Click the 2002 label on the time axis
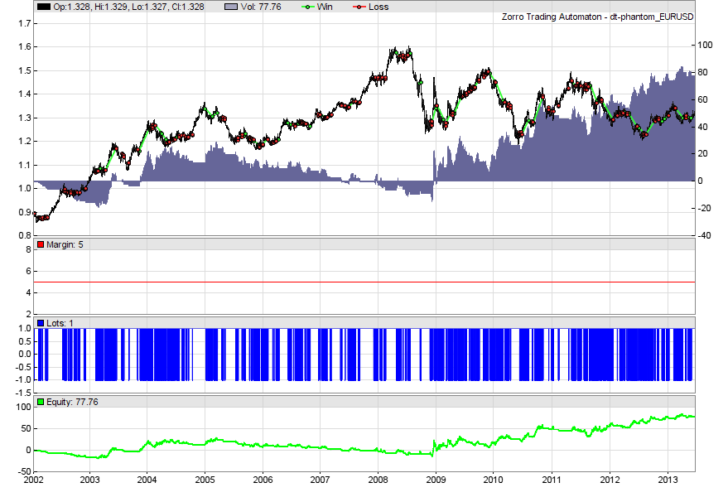Image resolution: width=728 pixels, height=502 pixels. (x=34, y=480)
